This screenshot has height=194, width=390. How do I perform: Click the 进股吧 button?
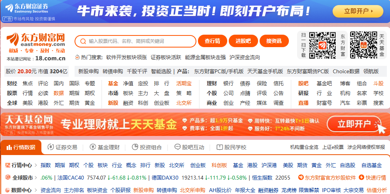[x=243, y=41]
